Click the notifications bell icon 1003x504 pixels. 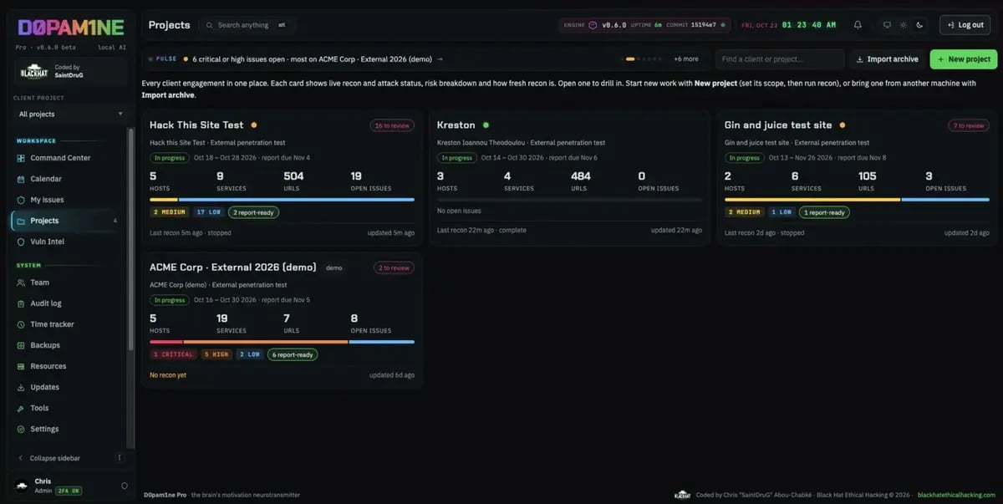[x=858, y=25]
